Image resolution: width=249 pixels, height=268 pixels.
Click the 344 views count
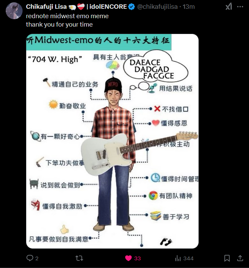point(188,259)
